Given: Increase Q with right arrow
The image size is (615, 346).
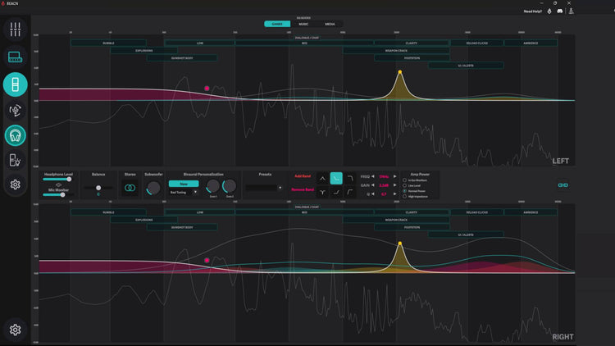Looking at the screenshot, I should [x=395, y=193].
